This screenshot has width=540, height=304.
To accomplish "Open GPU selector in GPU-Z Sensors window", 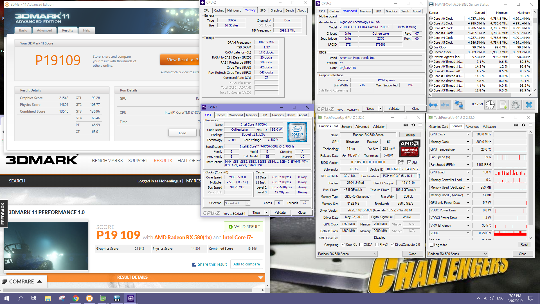I will [x=458, y=254].
